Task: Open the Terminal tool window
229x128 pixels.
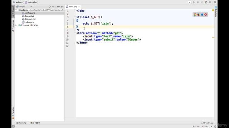Action: point(21,123)
